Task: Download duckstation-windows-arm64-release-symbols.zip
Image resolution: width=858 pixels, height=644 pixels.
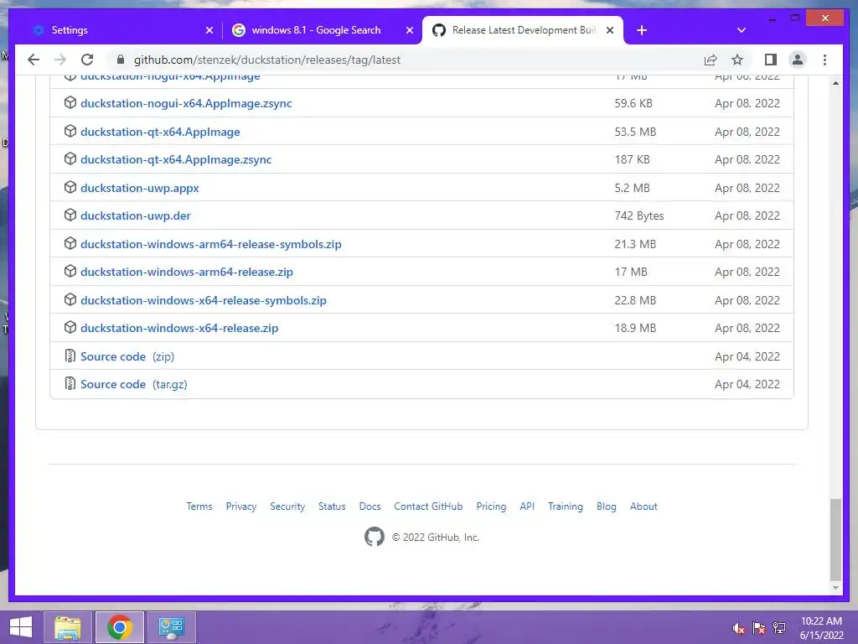Action: [x=210, y=244]
